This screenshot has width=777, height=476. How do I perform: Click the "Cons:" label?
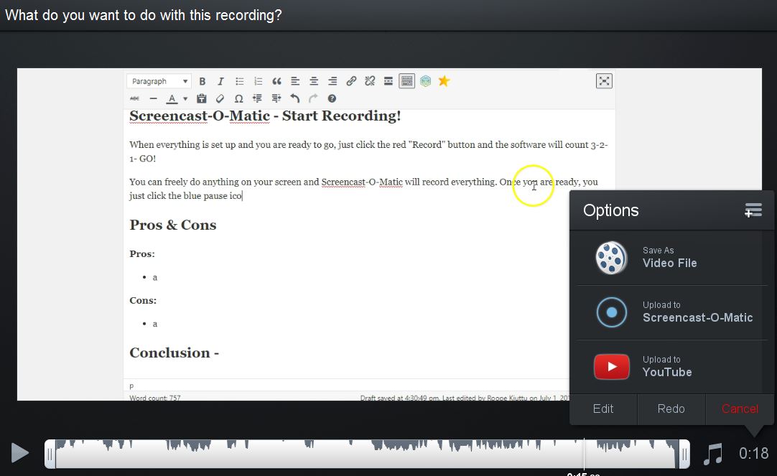coord(143,300)
